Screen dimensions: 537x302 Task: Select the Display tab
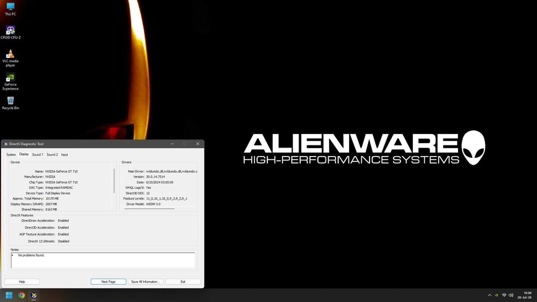pyautogui.click(x=24, y=154)
